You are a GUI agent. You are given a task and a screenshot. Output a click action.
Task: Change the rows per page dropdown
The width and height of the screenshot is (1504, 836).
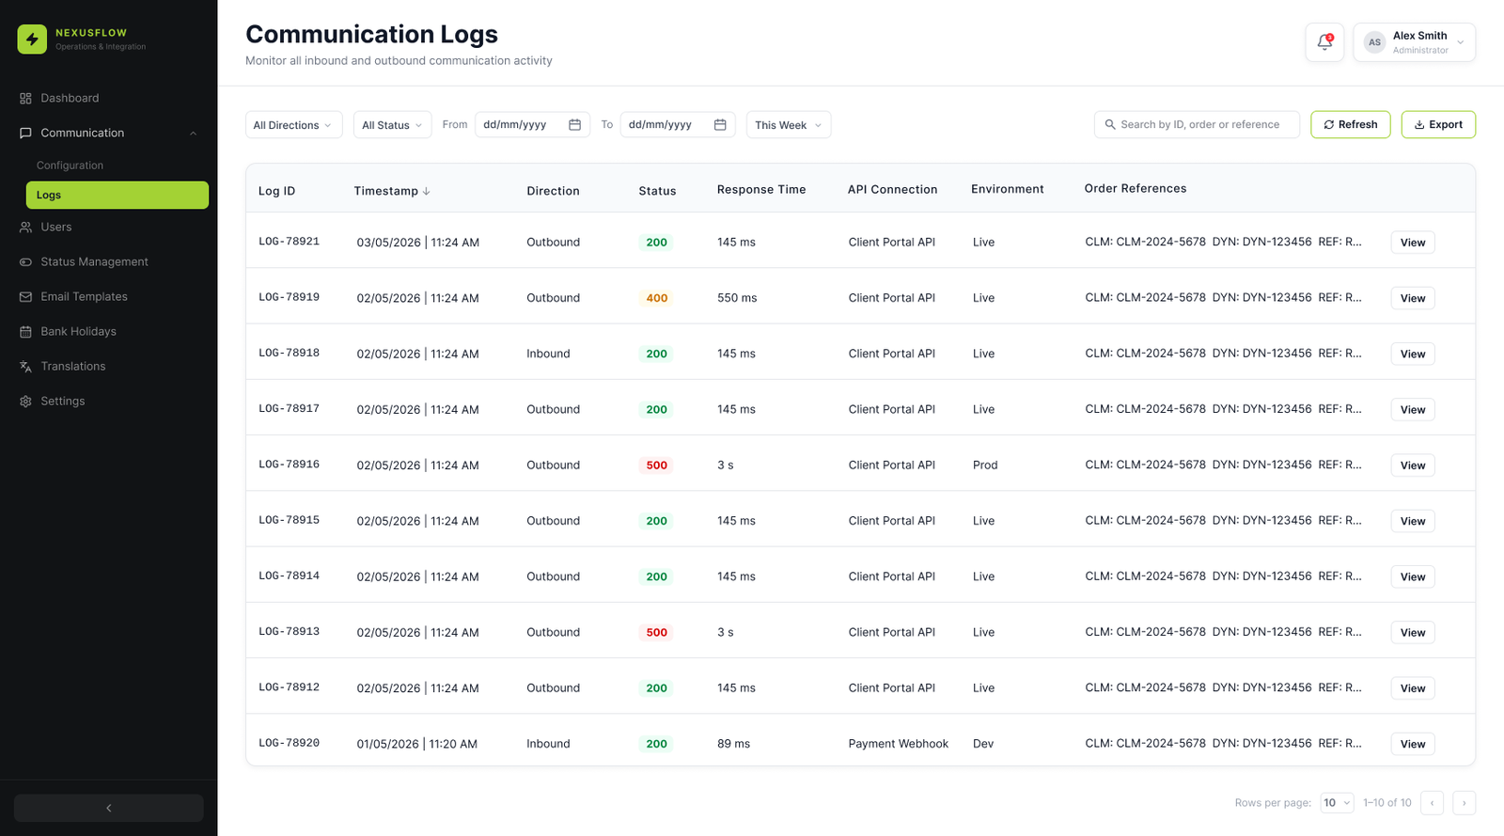click(1337, 802)
